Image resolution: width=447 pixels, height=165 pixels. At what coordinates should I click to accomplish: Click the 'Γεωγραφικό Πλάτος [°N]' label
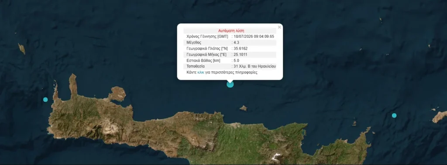tap(207, 49)
